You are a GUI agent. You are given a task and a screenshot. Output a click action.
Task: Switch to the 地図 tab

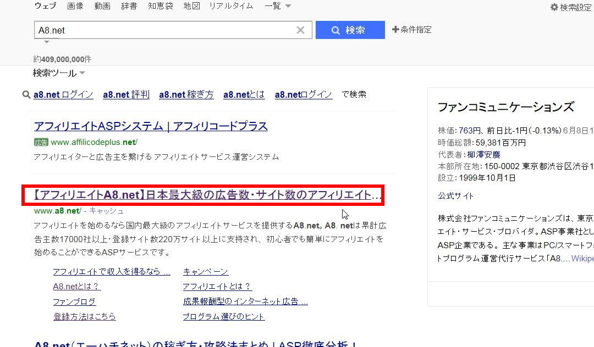[x=192, y=5]
